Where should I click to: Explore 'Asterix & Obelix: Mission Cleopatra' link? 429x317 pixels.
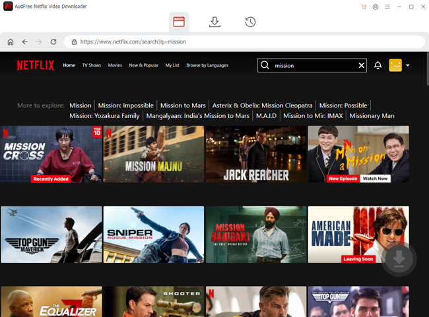(263, 105)
